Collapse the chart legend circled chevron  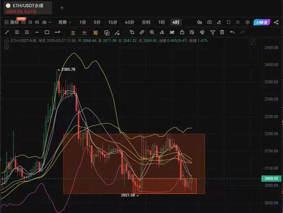point(6,41)
